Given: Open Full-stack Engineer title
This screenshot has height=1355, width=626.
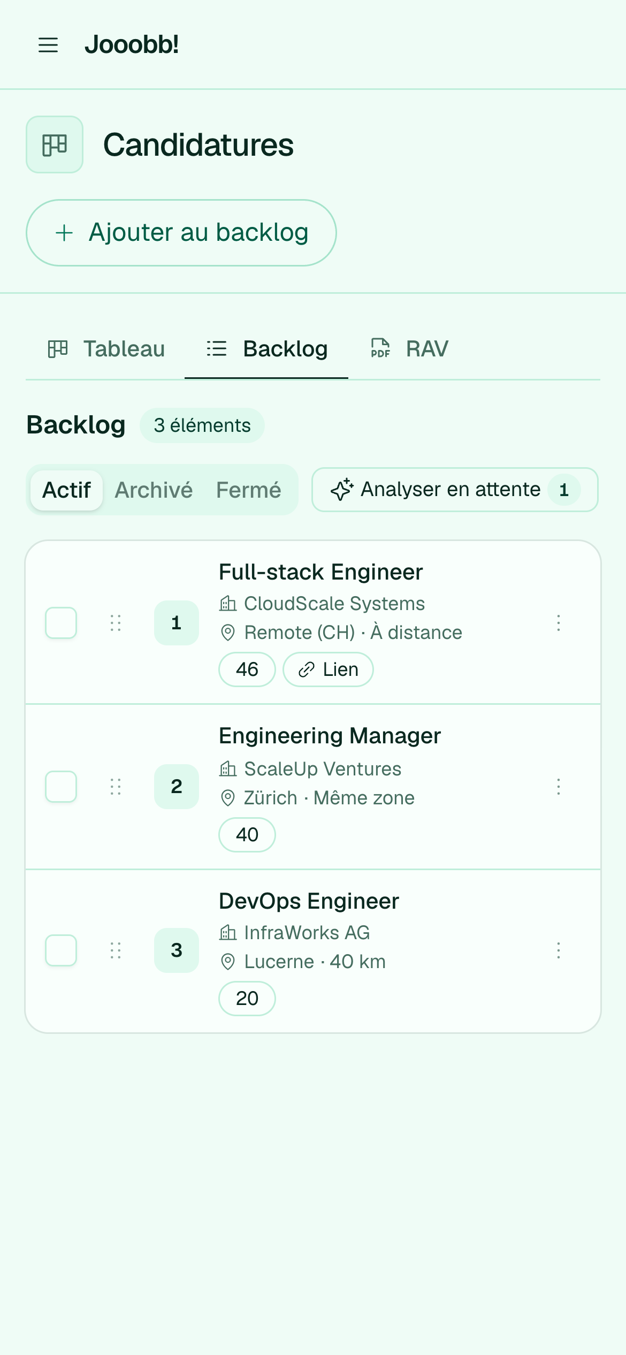Looking at the screenshot, I should [321, 572].
